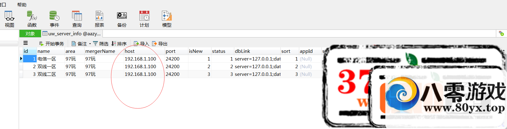Click the 导入 import button

point(141,44)
